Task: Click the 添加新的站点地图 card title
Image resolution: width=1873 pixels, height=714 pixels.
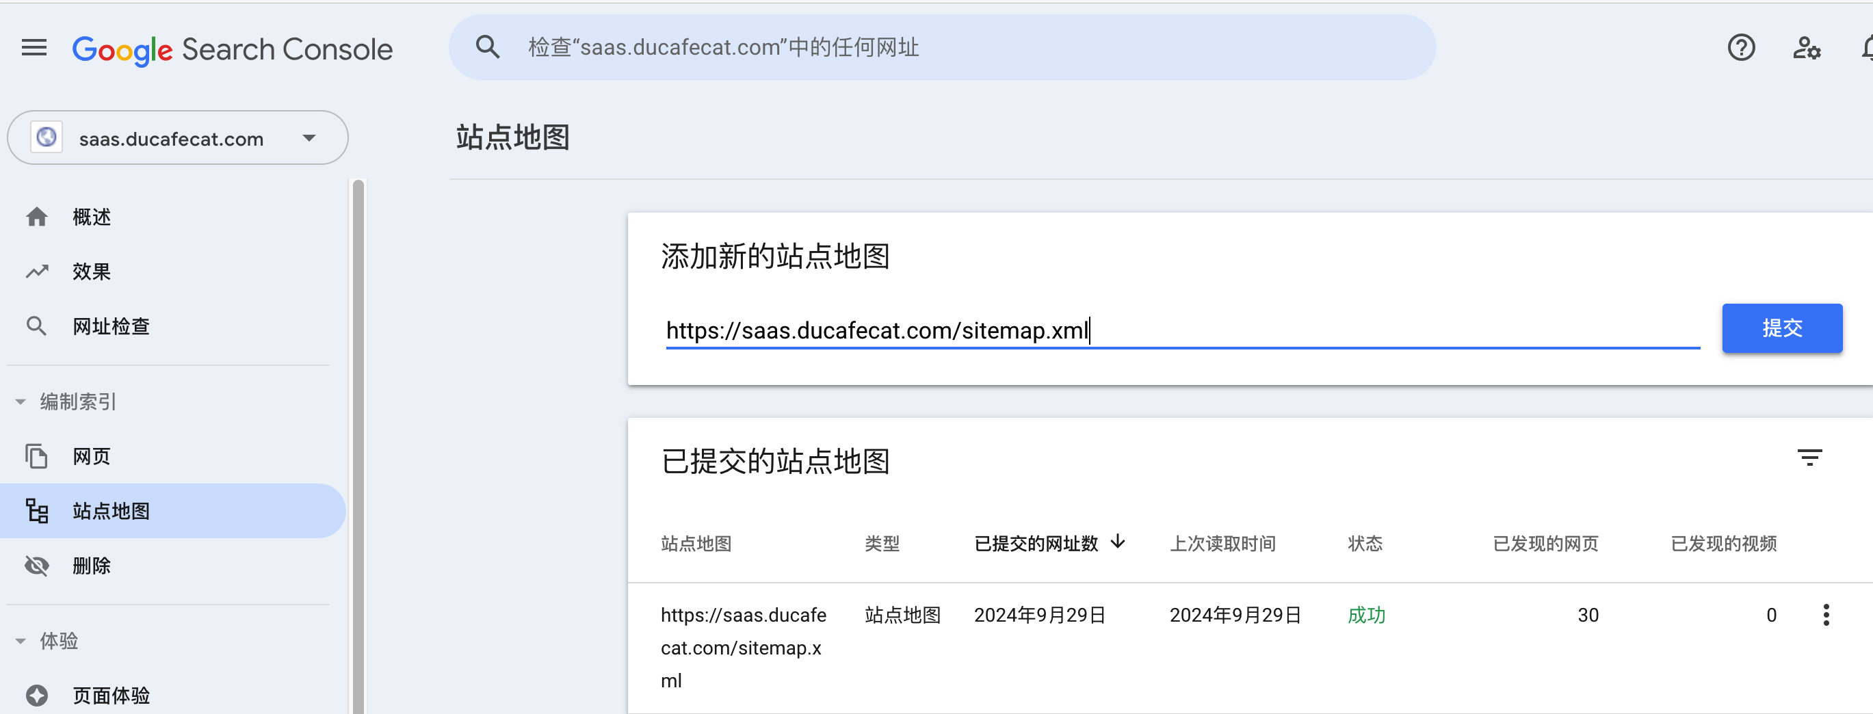Action: click(775, 256)
